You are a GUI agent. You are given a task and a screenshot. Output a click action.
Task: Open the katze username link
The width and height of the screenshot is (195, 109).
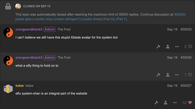click(19, 86)
